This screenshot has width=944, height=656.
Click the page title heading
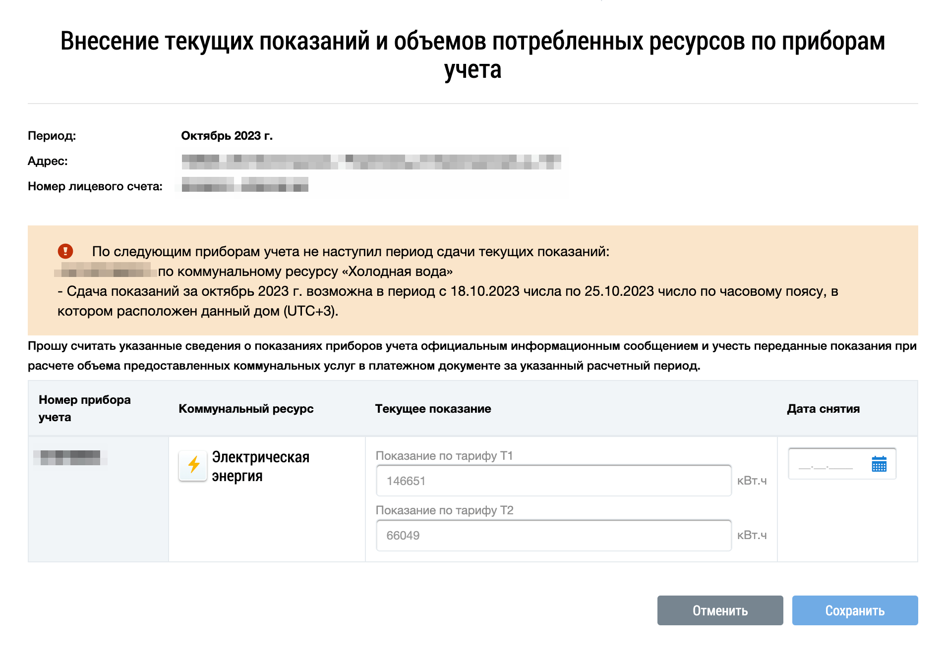(472, 55)
